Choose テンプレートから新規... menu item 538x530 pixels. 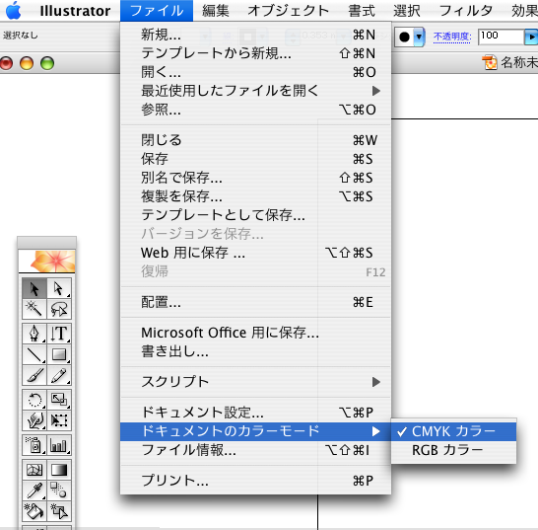(x=255, y=53)
